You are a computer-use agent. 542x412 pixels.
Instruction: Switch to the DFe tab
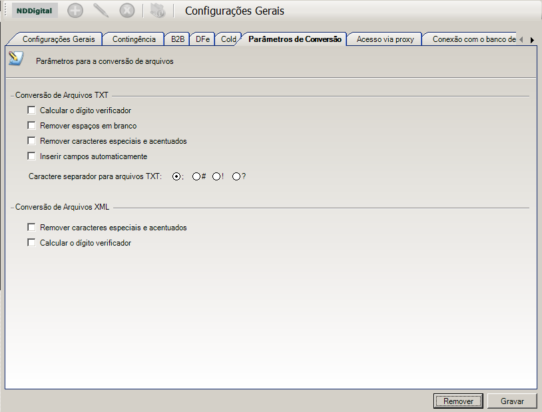point(202,39)
